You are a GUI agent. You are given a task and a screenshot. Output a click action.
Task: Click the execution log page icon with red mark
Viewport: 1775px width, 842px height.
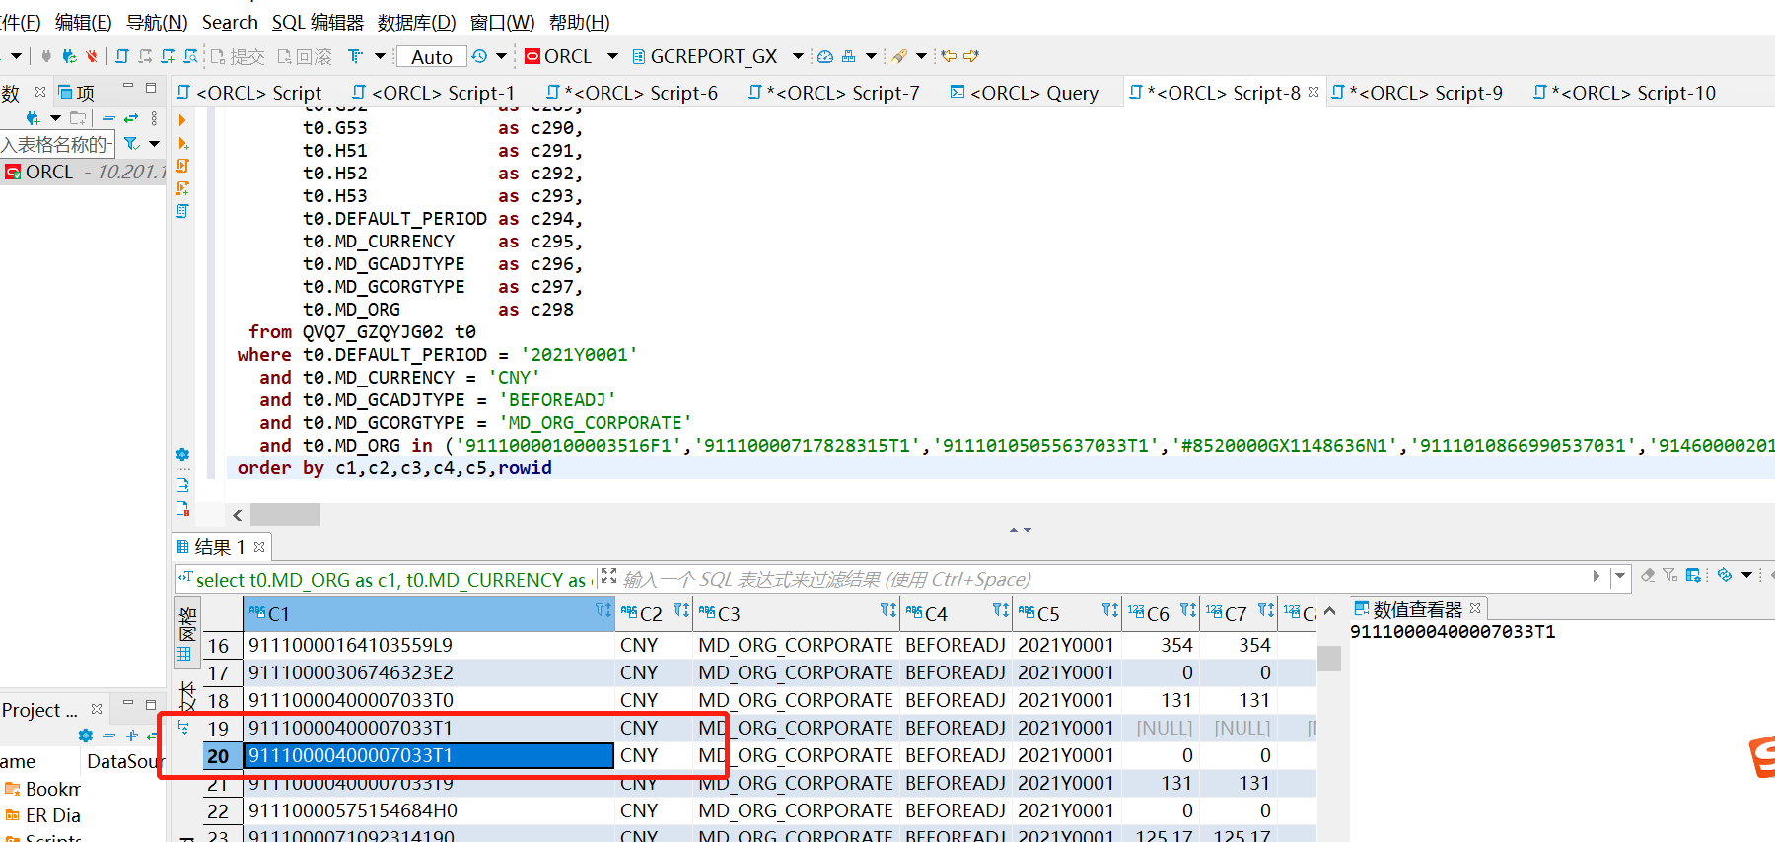[182, 508]
